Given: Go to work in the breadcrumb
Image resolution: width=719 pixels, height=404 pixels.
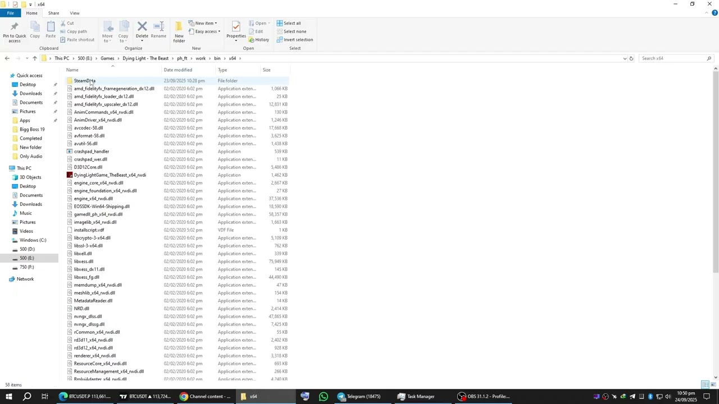Looking at the screenshot, I should tap(201, 58).
